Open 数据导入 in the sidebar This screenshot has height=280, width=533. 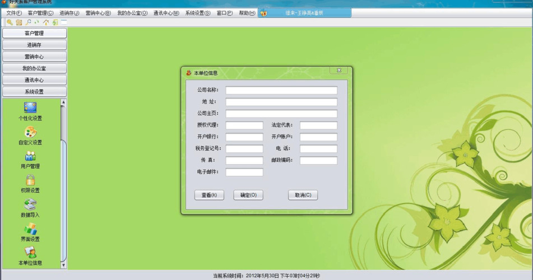coord(30,208)
